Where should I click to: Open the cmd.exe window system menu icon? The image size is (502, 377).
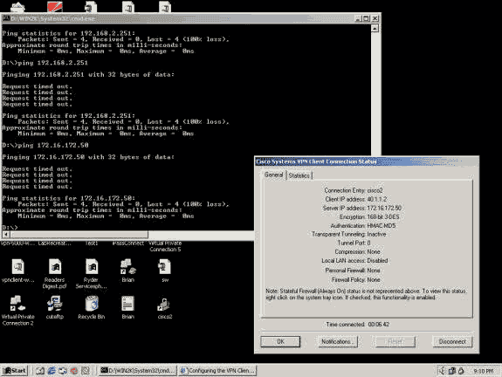(x=6, y=18)
